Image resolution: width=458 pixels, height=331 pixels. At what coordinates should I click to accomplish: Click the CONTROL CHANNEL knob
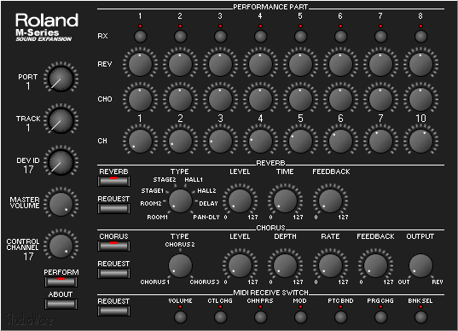click(61, 246)
